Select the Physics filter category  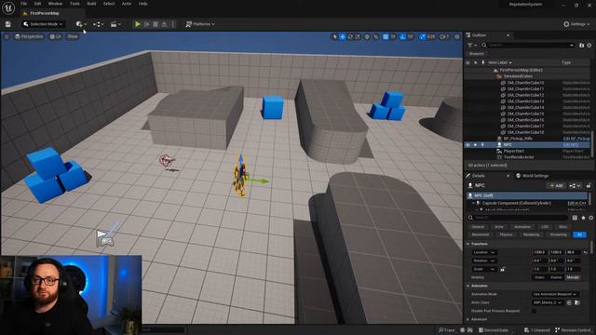[506, 234]
